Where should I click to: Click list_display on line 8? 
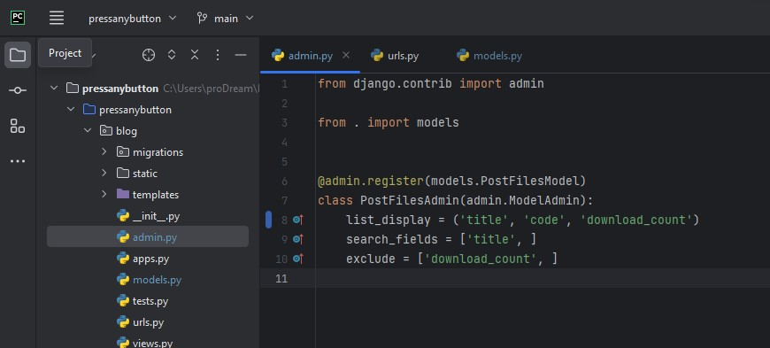(389, 220)
